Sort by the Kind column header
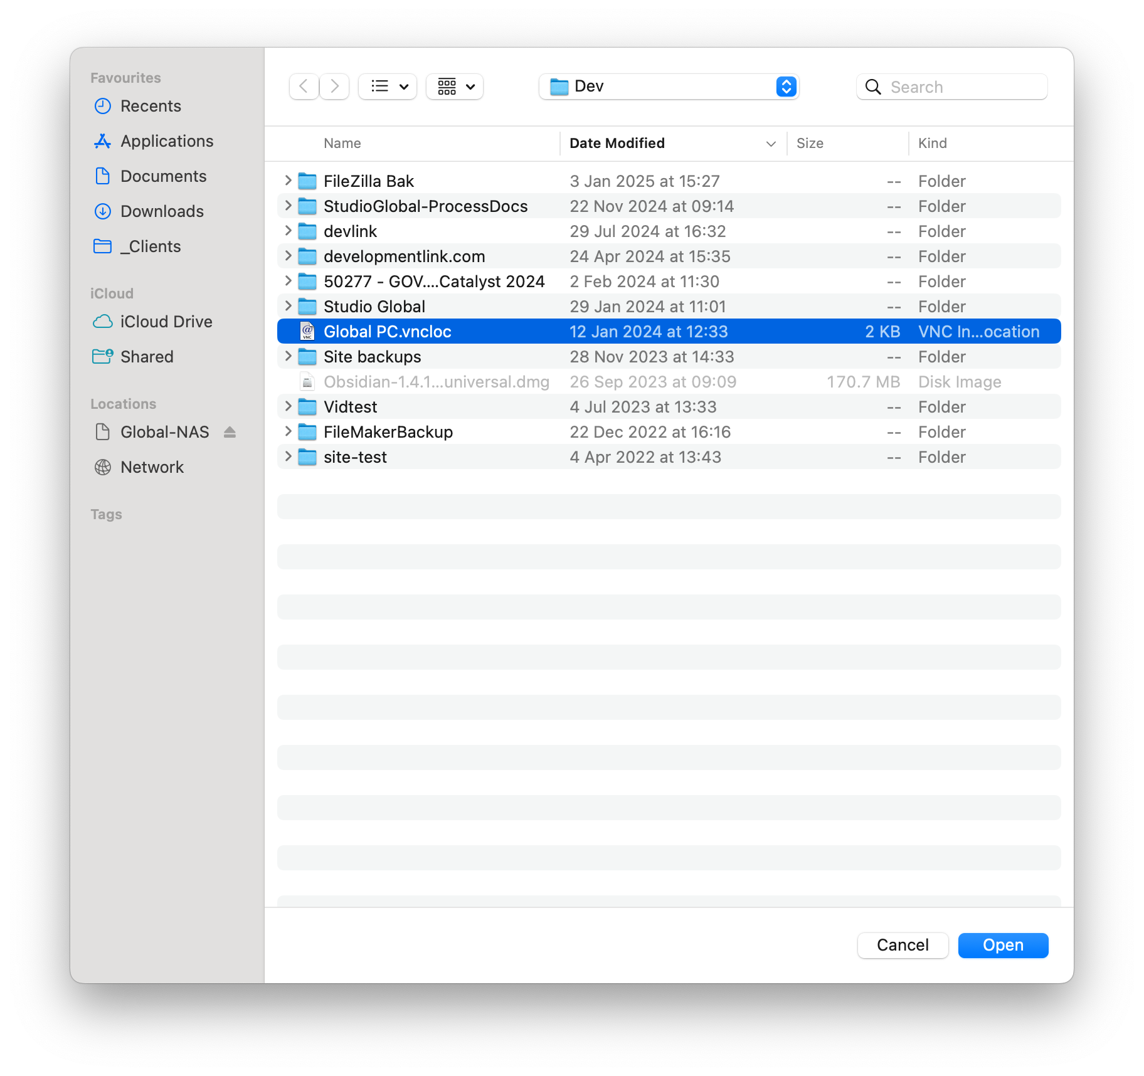This screenshot has height=1076, width=1144. pyautogui.click(x=933, y=143)
